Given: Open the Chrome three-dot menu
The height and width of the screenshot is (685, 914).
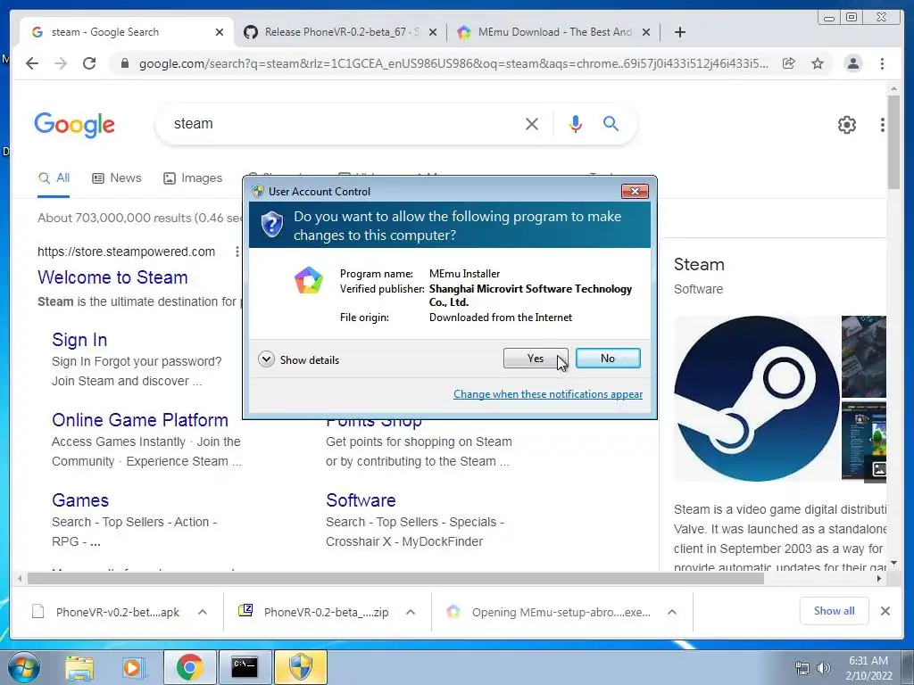Looking at the screenshot, I should [882, 63].
